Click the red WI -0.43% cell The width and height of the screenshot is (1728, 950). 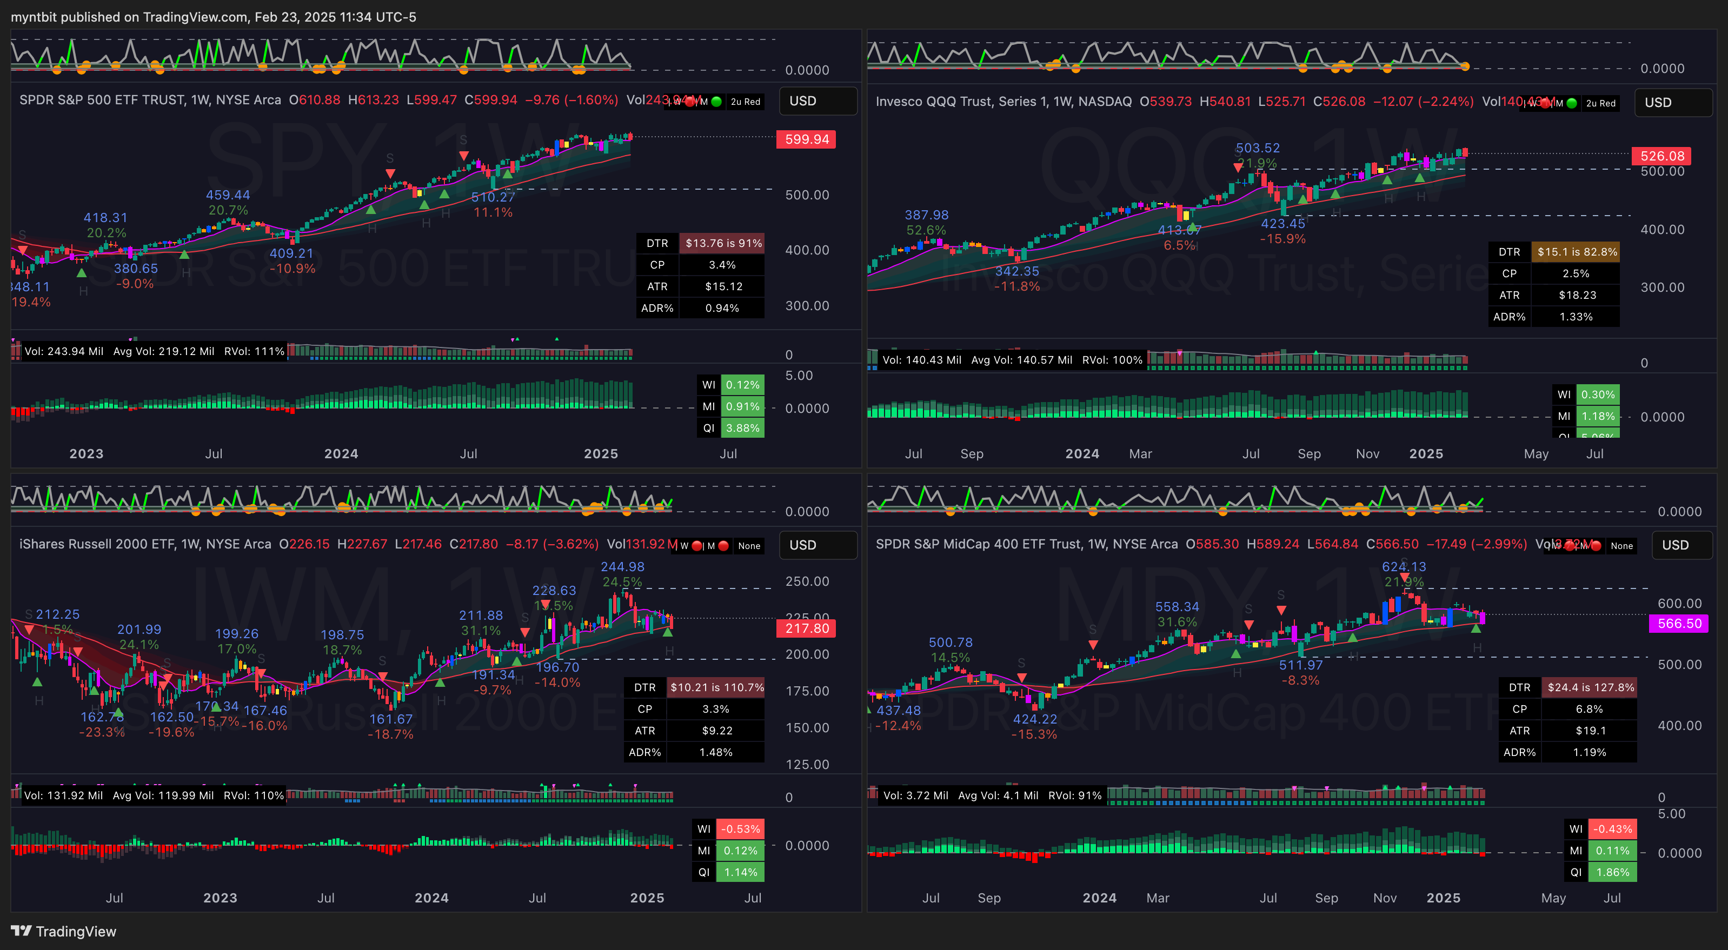tap(1613, 829)
